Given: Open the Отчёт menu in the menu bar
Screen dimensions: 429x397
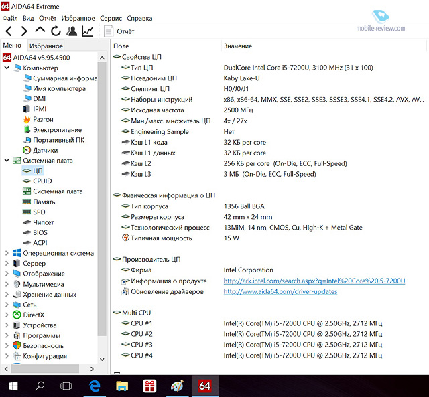Looking at the screenshot, I should 48,18.
